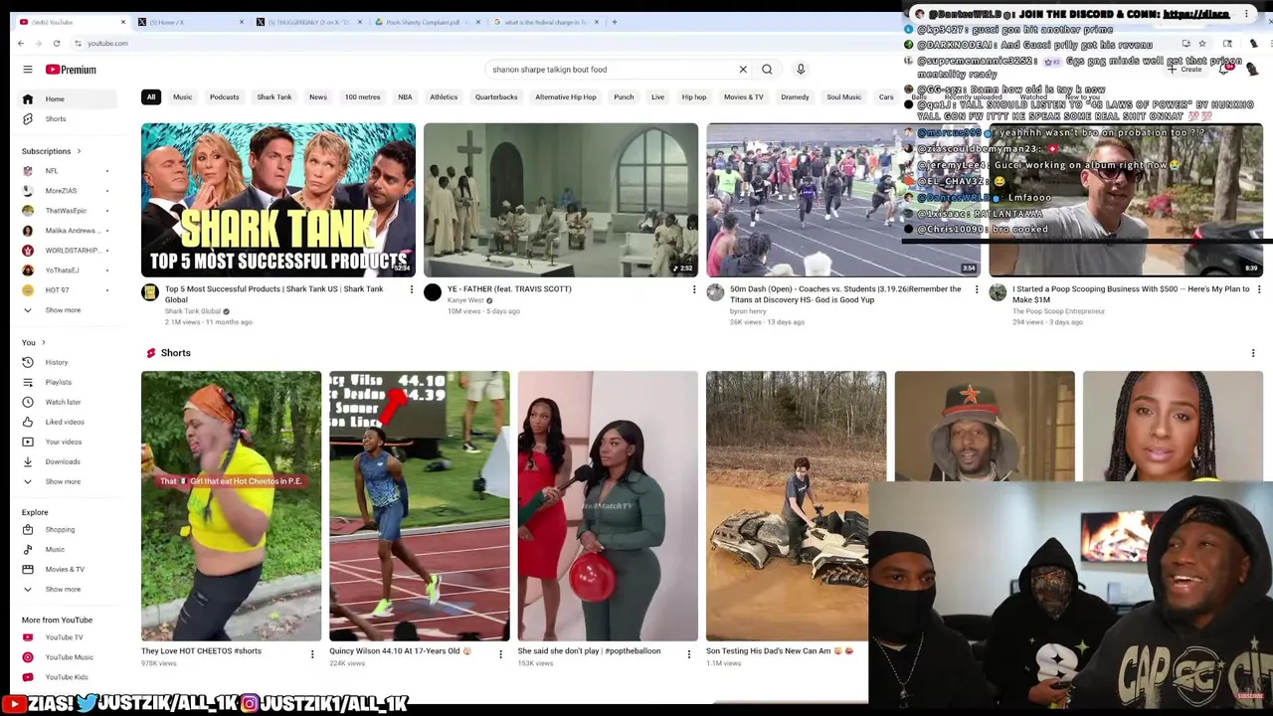Start voice search with the microphone icon
1273x716 pixels.
[x=801, y=70]
